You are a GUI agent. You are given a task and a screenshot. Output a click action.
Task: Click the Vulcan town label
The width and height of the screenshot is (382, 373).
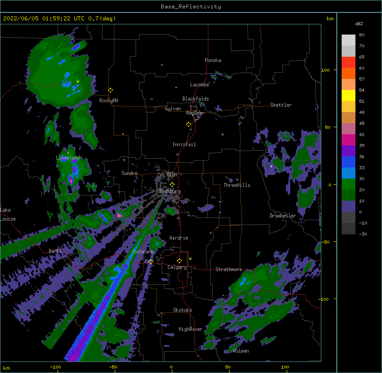(241, 351)
